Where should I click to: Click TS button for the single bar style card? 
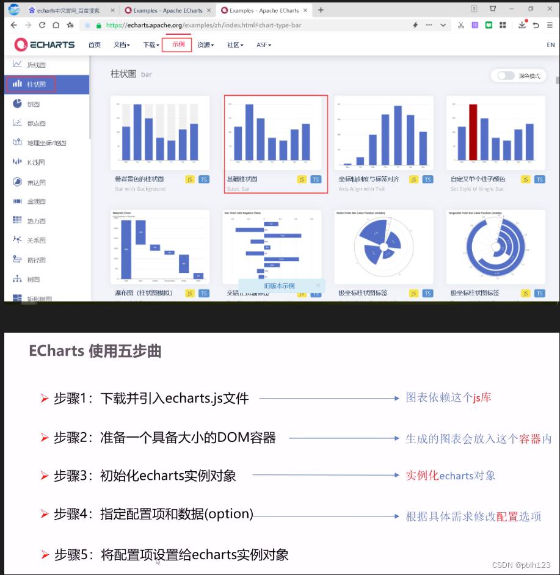539,179
